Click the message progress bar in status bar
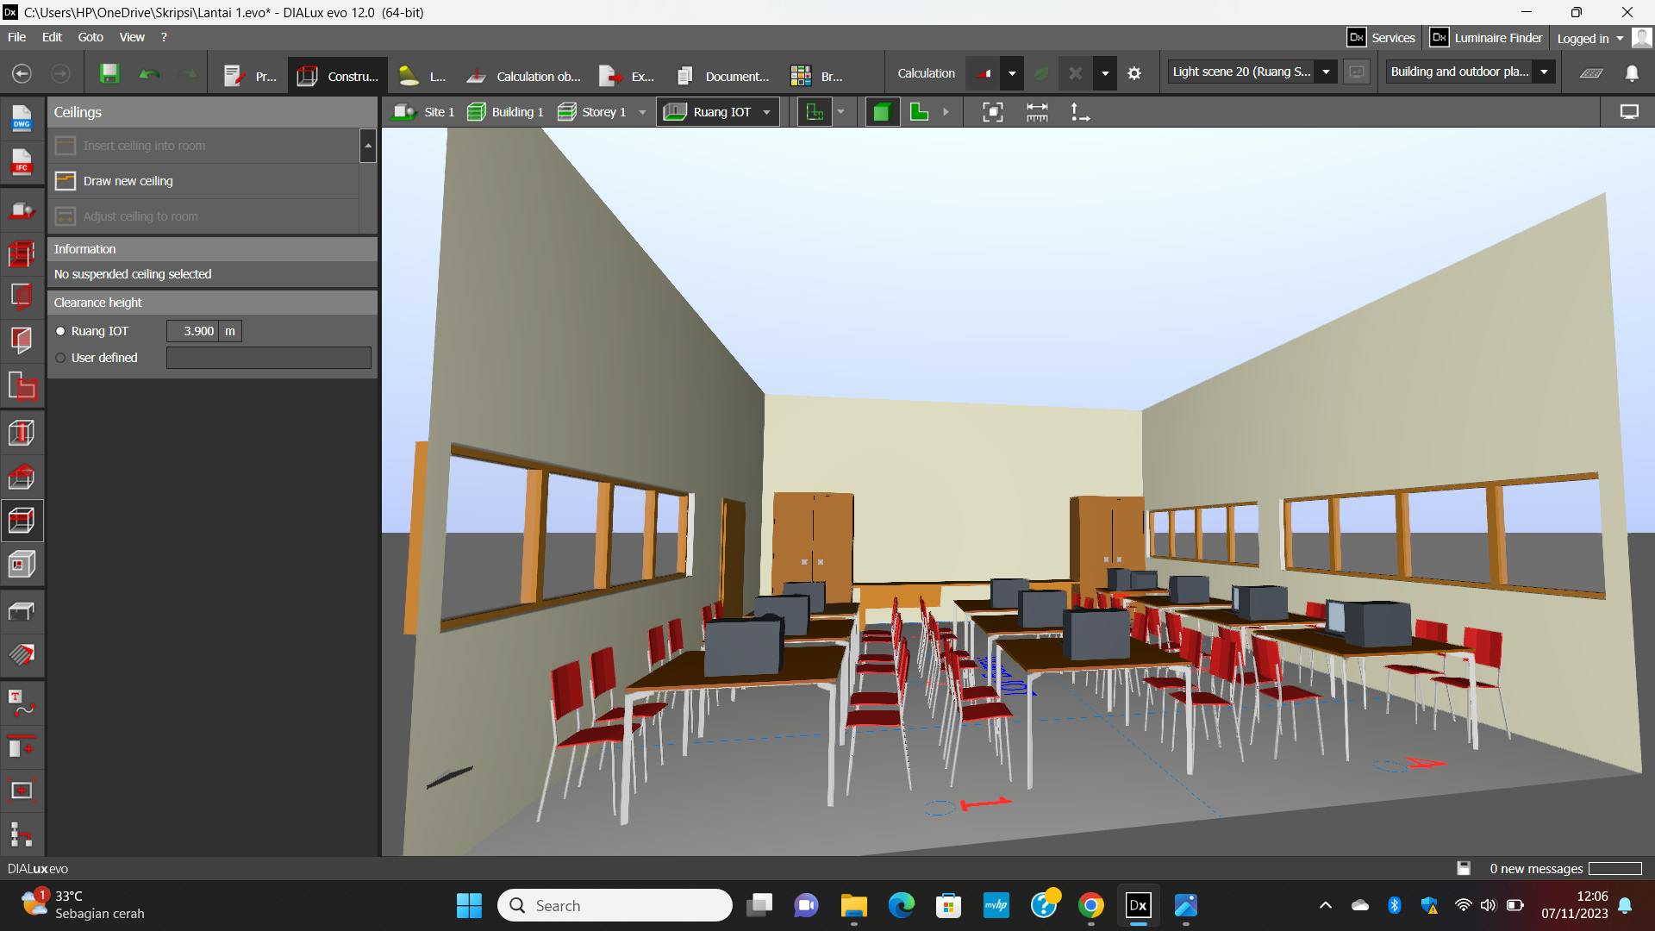 1614,868
